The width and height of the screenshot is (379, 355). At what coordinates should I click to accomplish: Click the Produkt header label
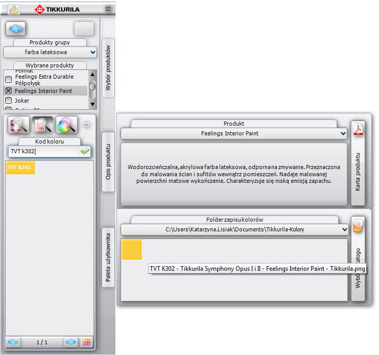pos(234,124)
